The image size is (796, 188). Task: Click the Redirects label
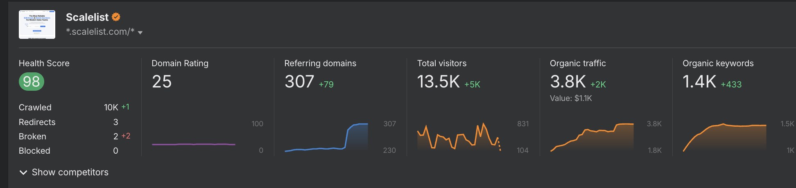(37, 122)
